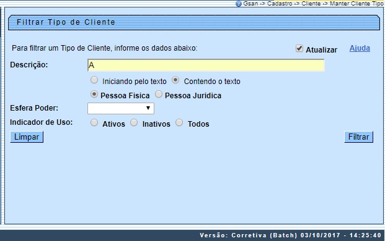
Task: Click the Versão Corretiva status bar text
Action: 290,235
